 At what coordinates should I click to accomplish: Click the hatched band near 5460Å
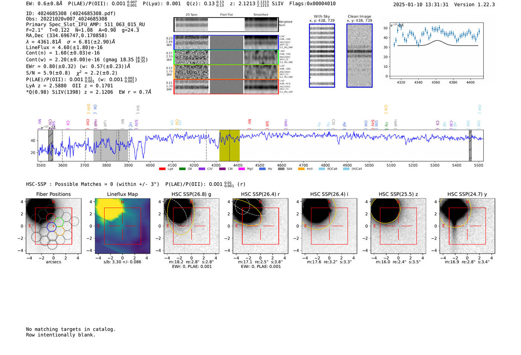pos(470,145)
